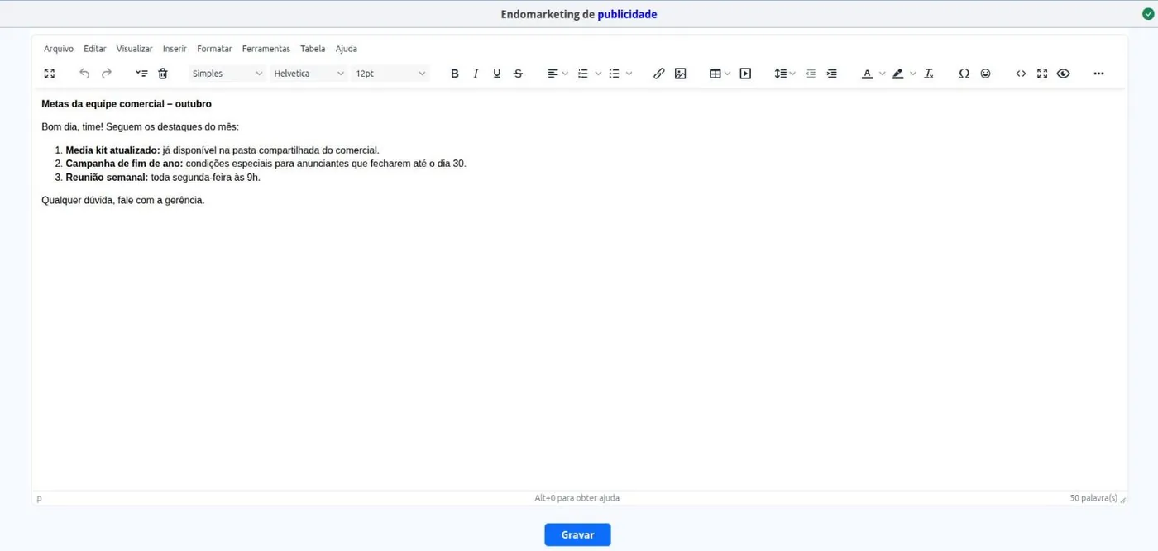Open the Tabela menu
The height and width of the screenshot is (551, 1158).
click(313, 49)
